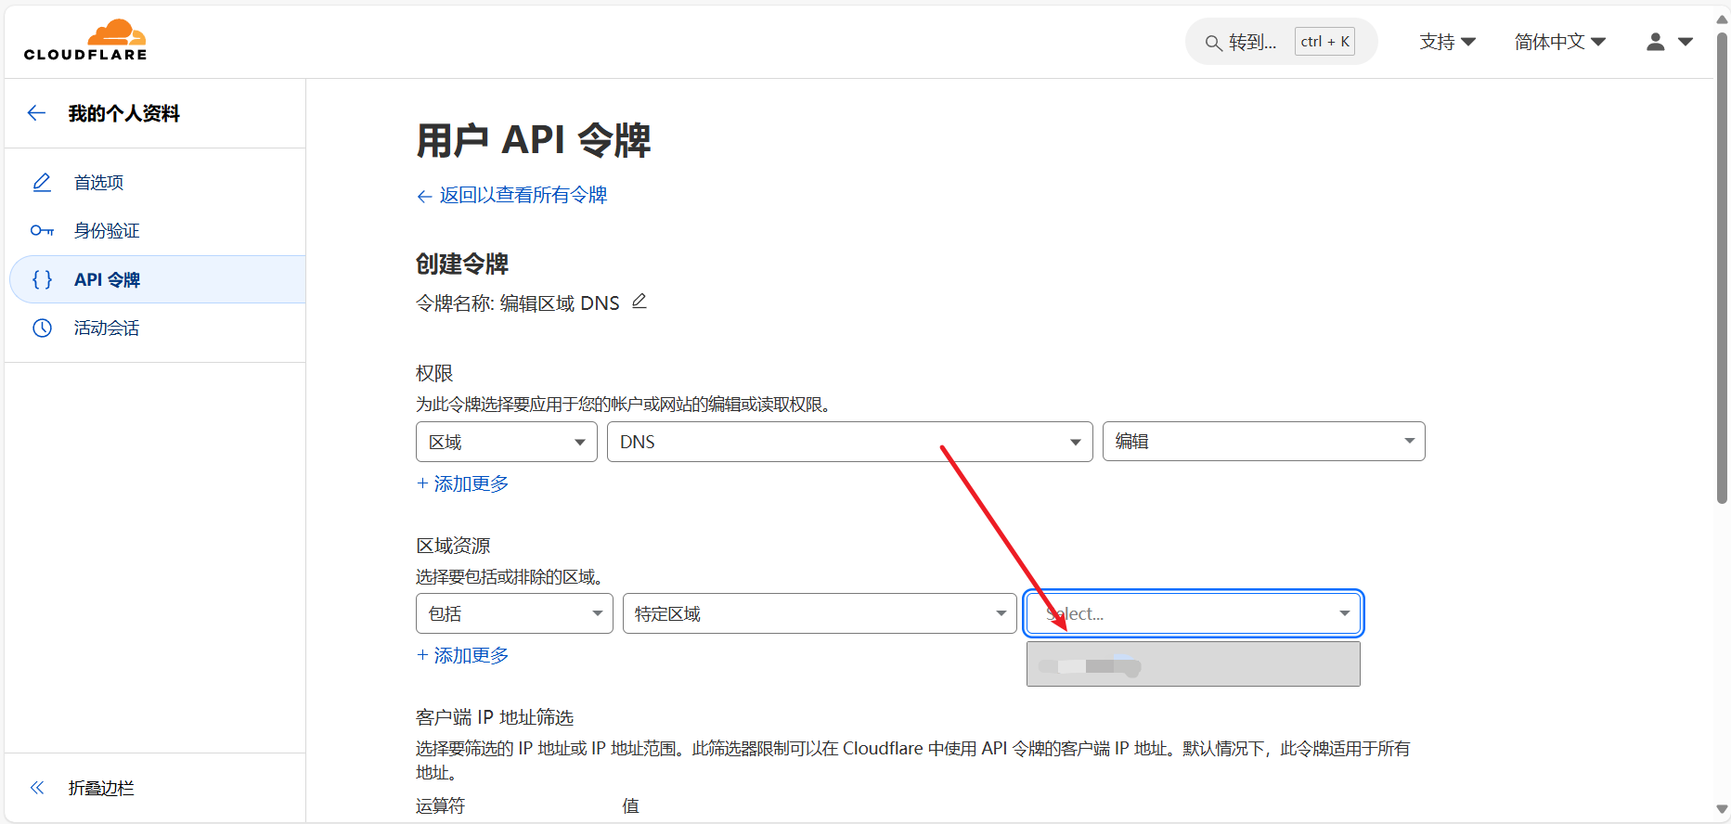Click 添加更多 under 区域资源
The image size is (1731, 824).
(x=463, y=655)
